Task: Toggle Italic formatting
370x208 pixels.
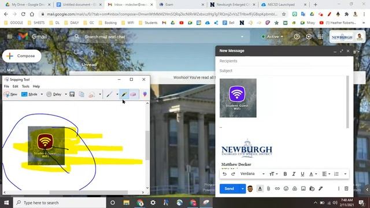Action: 294,174
